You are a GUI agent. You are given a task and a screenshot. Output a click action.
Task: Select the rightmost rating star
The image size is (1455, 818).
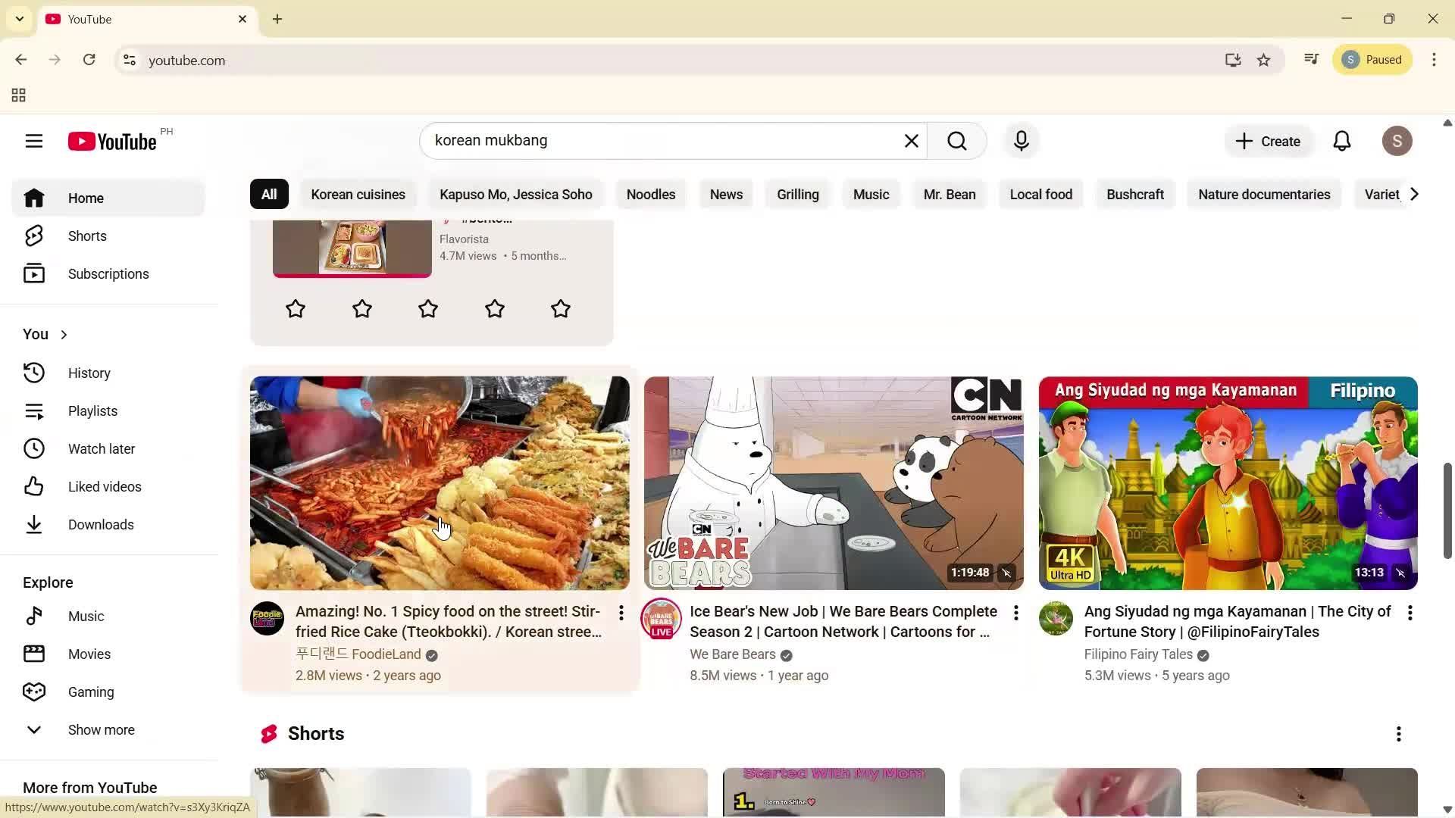click(560, 308)
